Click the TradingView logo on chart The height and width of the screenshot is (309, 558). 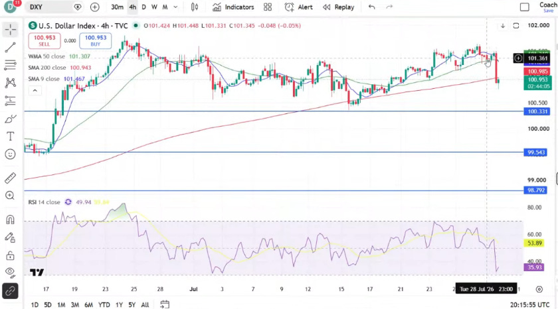(37, 273)
